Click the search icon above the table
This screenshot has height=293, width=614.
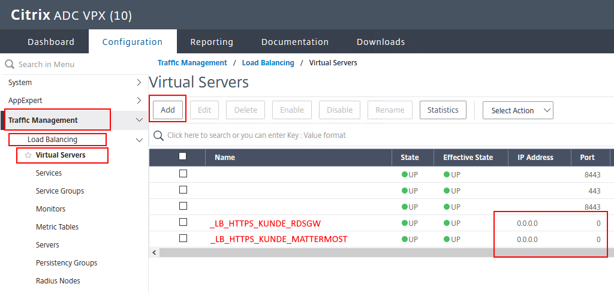tap(159, 135)
